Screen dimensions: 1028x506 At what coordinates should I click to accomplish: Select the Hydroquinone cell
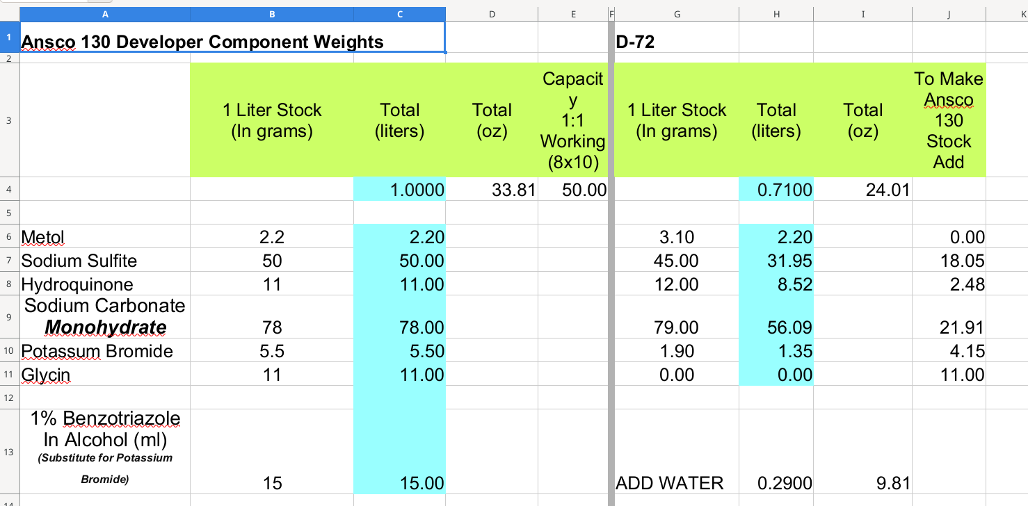pos(104,284)
